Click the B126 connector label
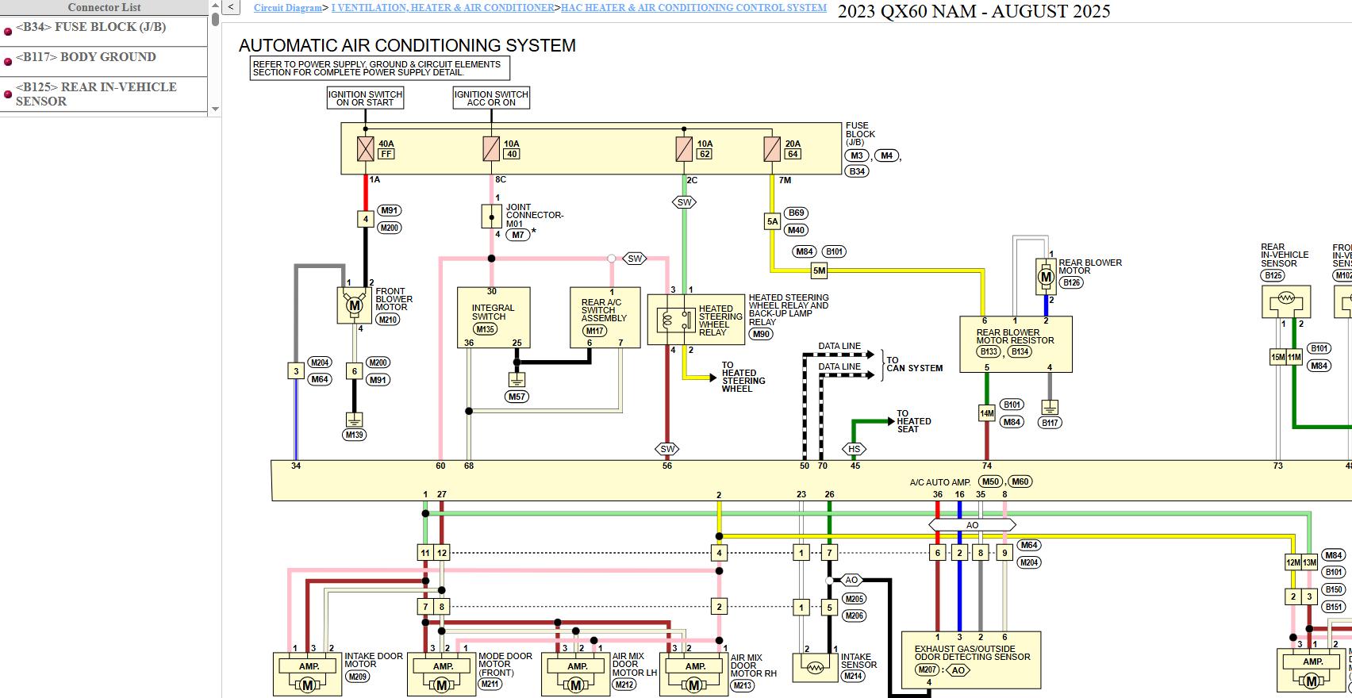Viewport: 1352px width, 698px height. pyautogui.click(x=1071, y=282)
